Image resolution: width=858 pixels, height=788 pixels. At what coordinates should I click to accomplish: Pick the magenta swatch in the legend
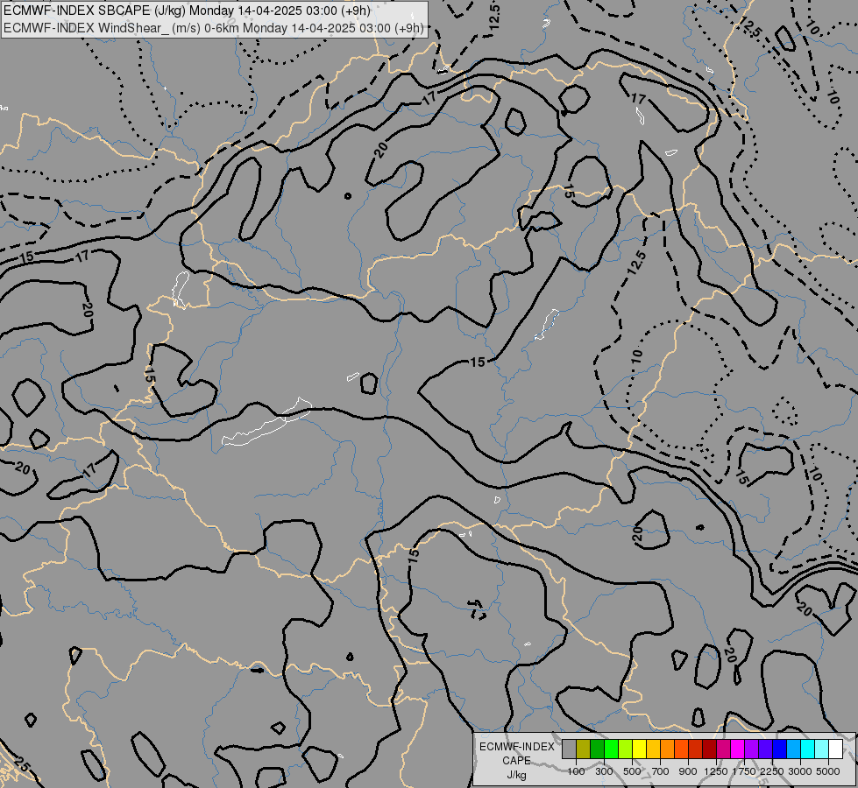738,749
